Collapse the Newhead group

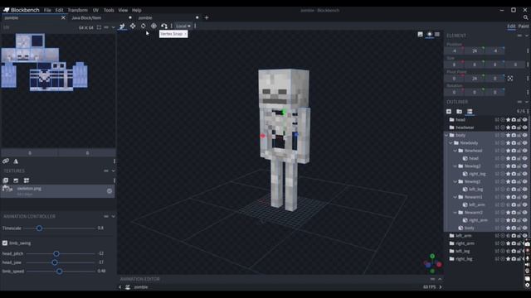coord(455,151)
